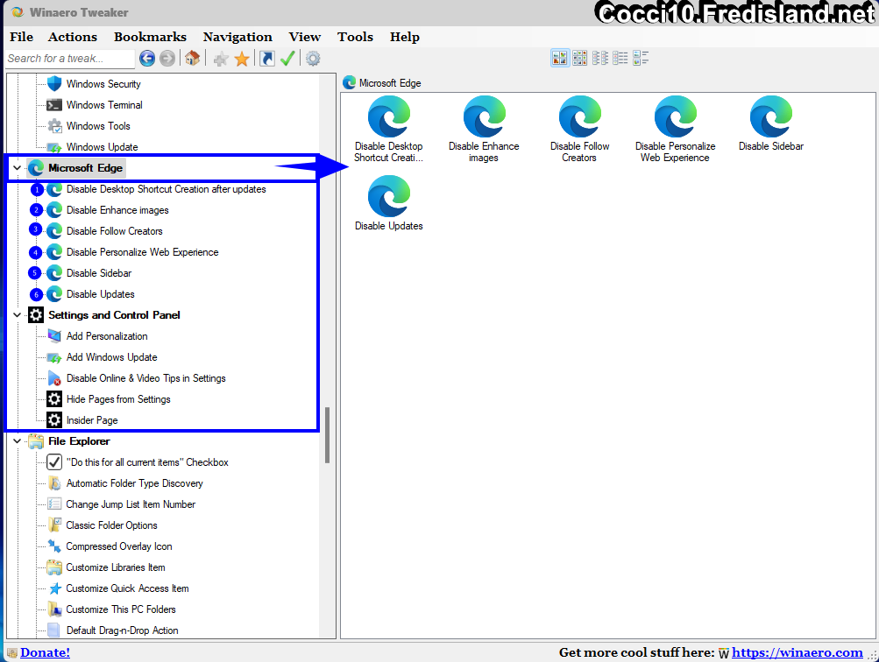879x662 pixels.
Task: Select Disable Personalize Web Experience tree item
Action: point(142,252)
